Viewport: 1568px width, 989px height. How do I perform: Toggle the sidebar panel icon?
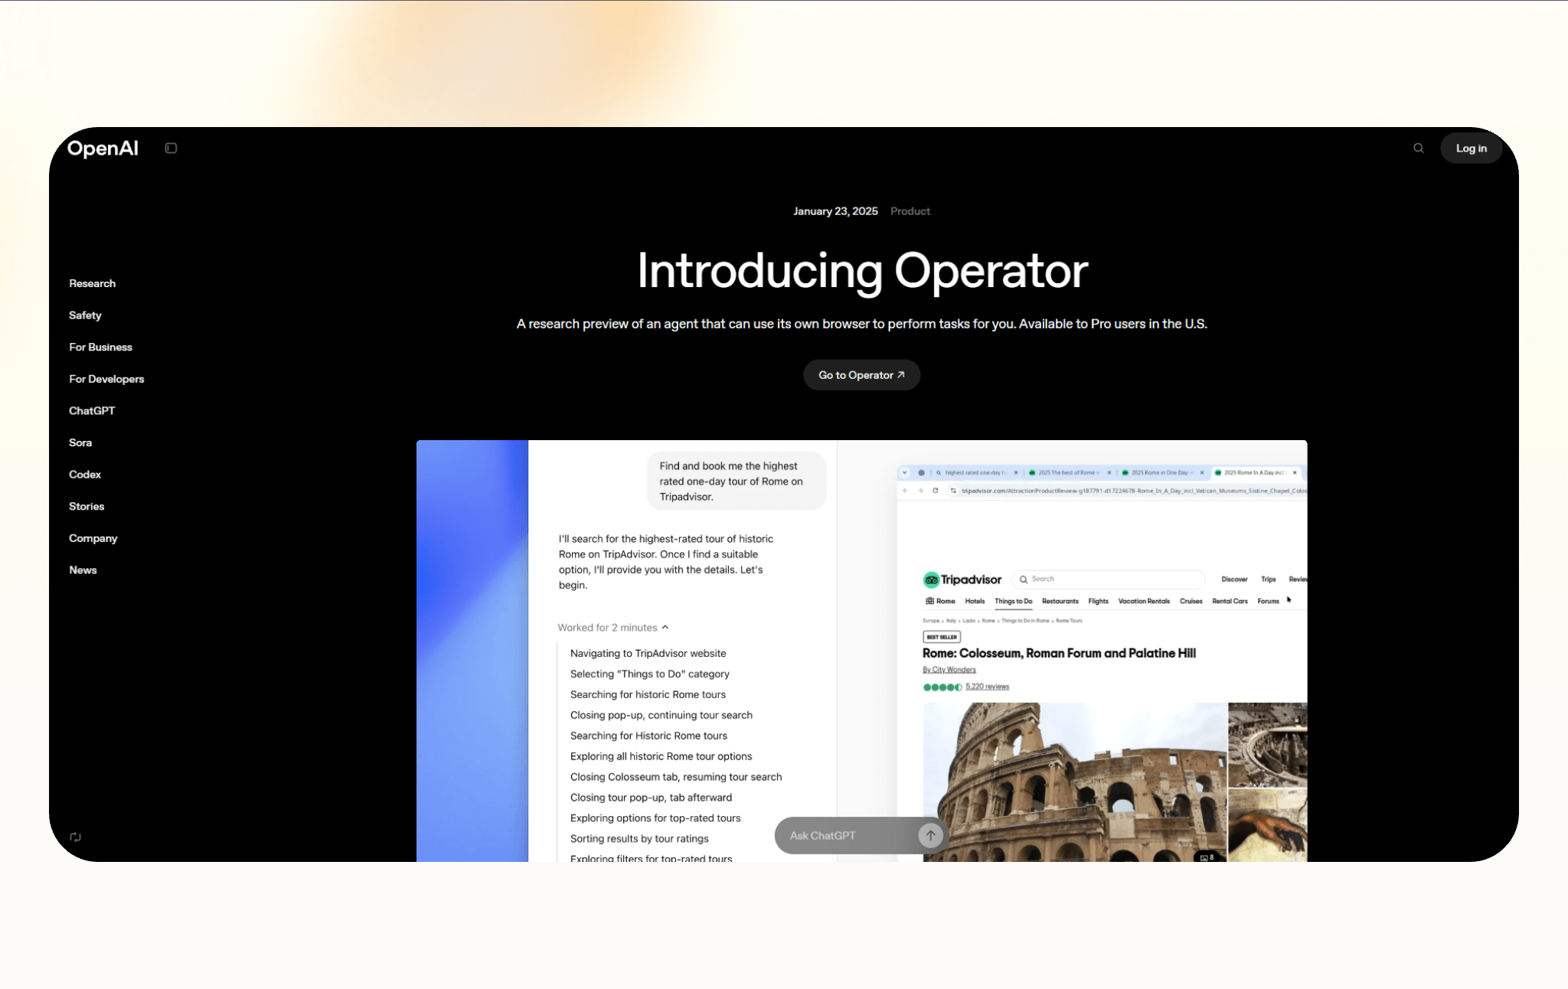point(171,149)
